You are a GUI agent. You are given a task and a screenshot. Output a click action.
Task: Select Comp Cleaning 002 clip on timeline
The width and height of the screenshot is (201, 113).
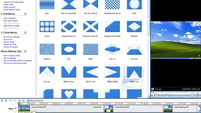pyautogui.click(x=133, y=109)
